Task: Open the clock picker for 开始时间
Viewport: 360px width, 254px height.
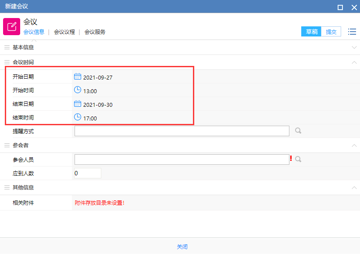Action: click(78, 90)
